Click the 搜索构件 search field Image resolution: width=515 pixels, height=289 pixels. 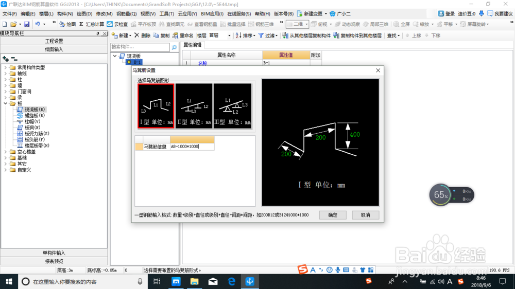[x=140, y=47]
